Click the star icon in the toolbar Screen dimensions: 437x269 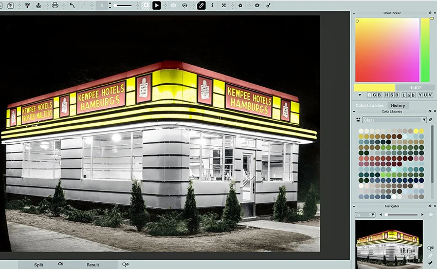click(x=240, y=5)
